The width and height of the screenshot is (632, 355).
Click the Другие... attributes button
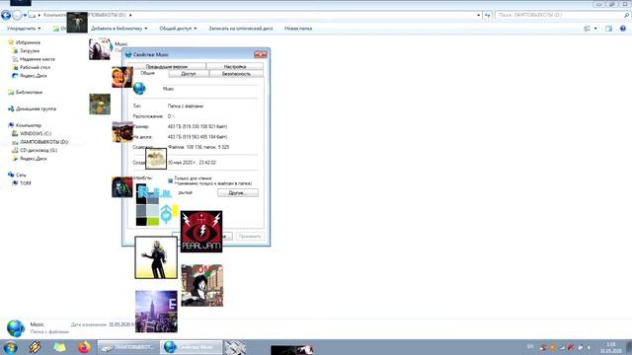tap(238, 193)
